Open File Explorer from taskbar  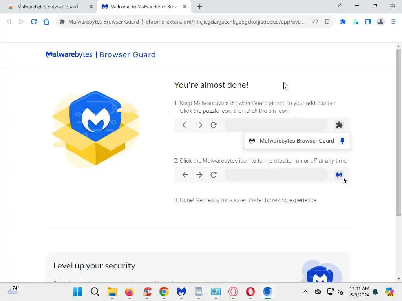pos(112,292)
